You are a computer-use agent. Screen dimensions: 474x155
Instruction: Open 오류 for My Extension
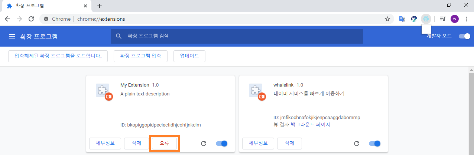(164, 143)
